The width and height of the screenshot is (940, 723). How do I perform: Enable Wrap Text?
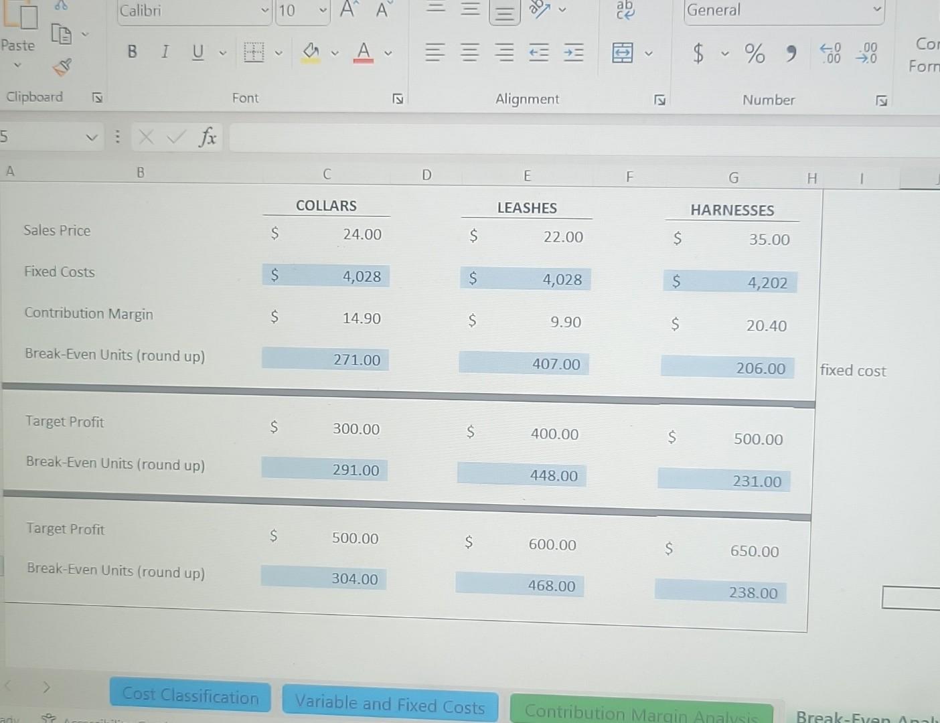point(625,9)
